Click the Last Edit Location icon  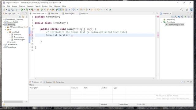tap(92, 9)
